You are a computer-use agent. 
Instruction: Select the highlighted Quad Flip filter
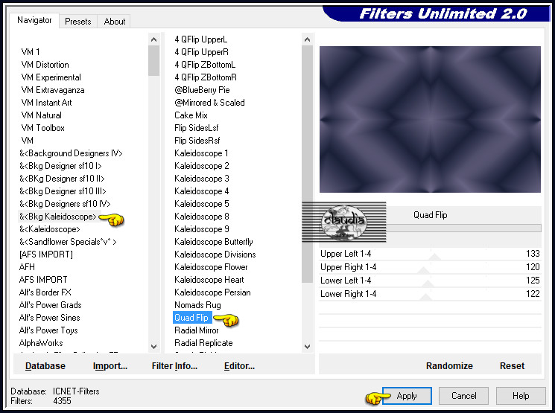tap(191, 318)
